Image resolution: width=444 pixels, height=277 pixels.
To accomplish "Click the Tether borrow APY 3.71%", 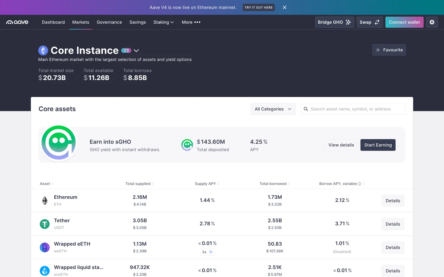I will point(342,224).
